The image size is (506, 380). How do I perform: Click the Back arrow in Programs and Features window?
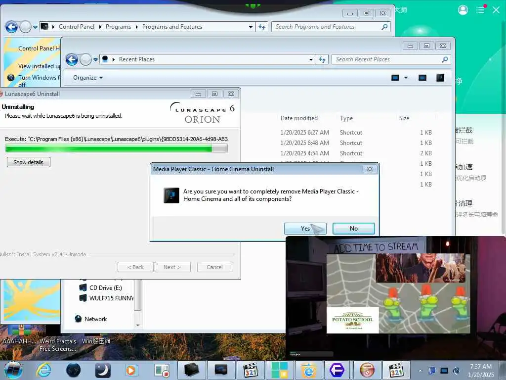pos(12,27)
